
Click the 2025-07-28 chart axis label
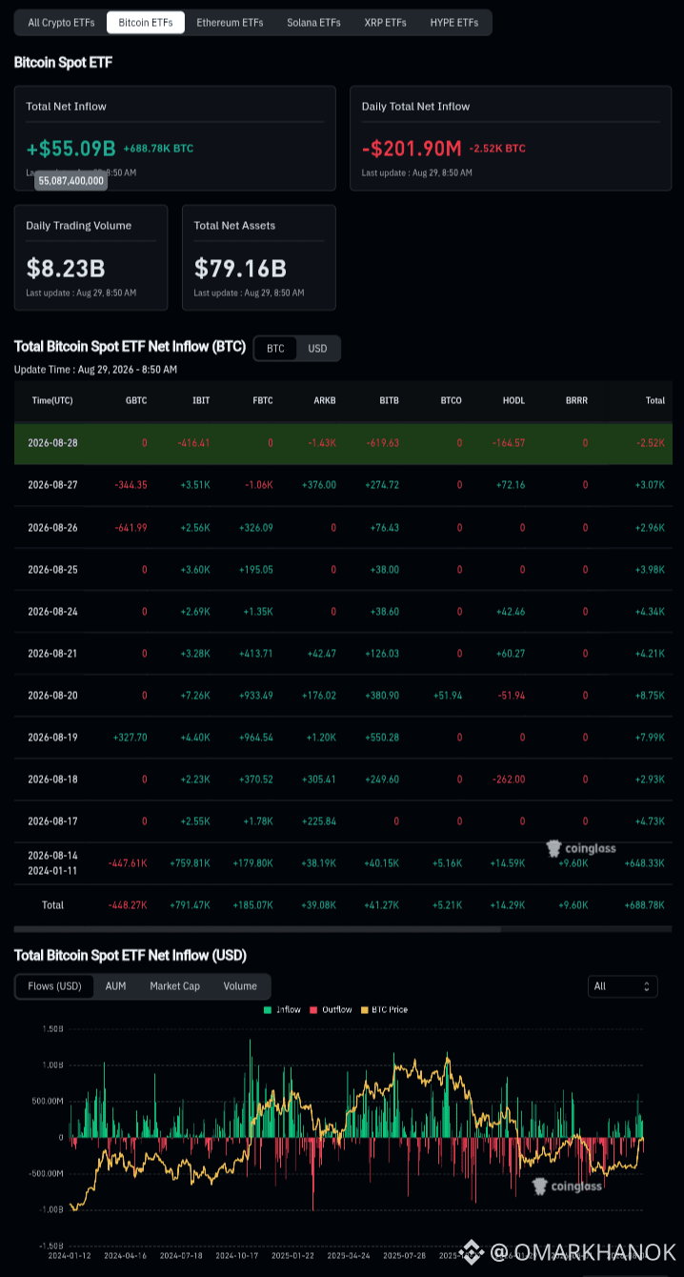pyautogui.click(x=406, y=1256)
